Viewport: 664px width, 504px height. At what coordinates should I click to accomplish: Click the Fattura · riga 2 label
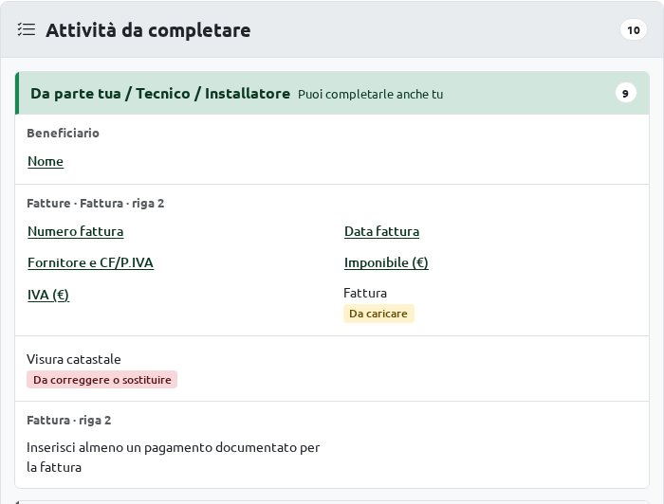(x=69, y=421)
